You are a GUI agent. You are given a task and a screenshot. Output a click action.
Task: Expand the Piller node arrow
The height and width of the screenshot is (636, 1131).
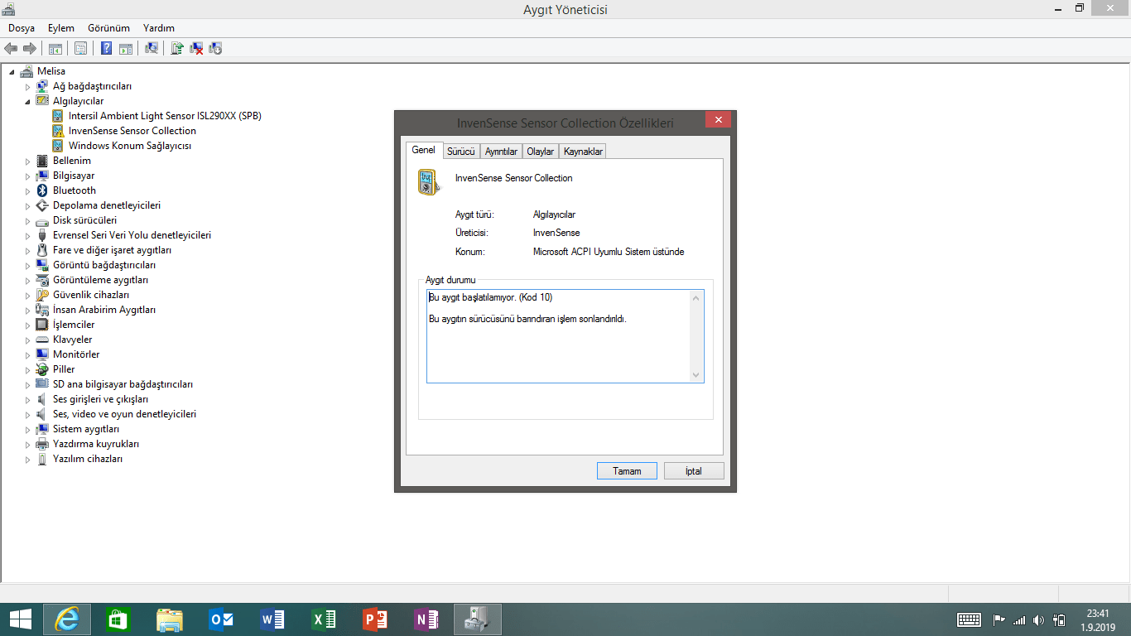coord(27,369)
